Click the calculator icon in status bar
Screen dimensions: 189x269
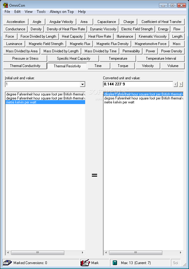click(x=115, y=263)
